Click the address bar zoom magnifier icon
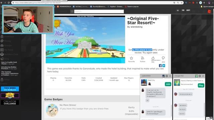The width and height of the screenshot is (214, 120). click(178, 3)
